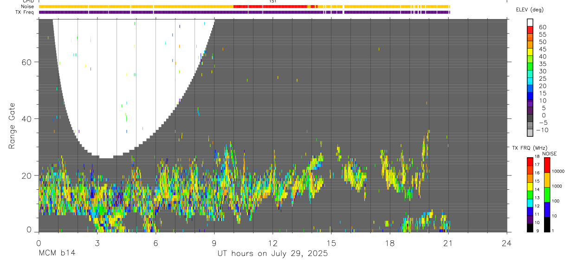Click the "MCM b14" radar beam label
This screenshot has width=570, height=263.
pos(57,254)
